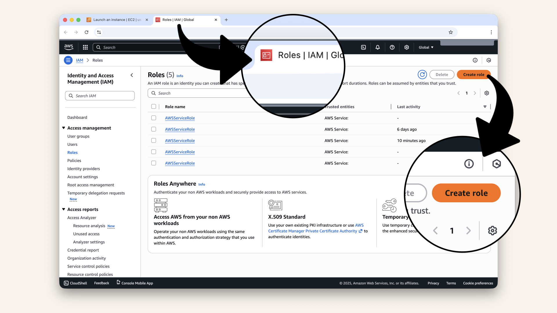Click the Create role button

pyautogui.click(x=473, y=74)
